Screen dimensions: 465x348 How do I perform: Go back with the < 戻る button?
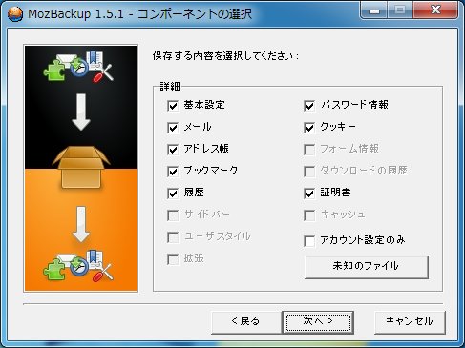(x=246, y=322)
